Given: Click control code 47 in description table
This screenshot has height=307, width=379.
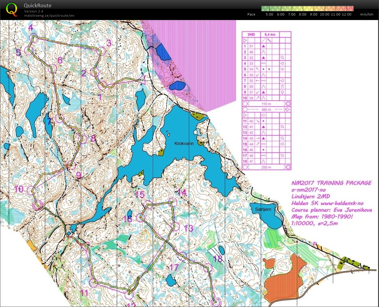Looking at the screenshot, I should 251,161.
